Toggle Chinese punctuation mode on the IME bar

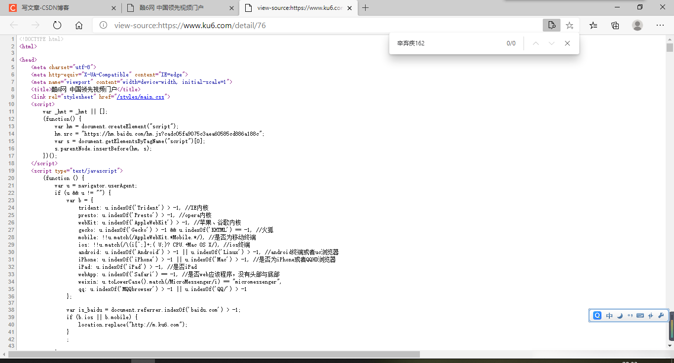(630, 315)
